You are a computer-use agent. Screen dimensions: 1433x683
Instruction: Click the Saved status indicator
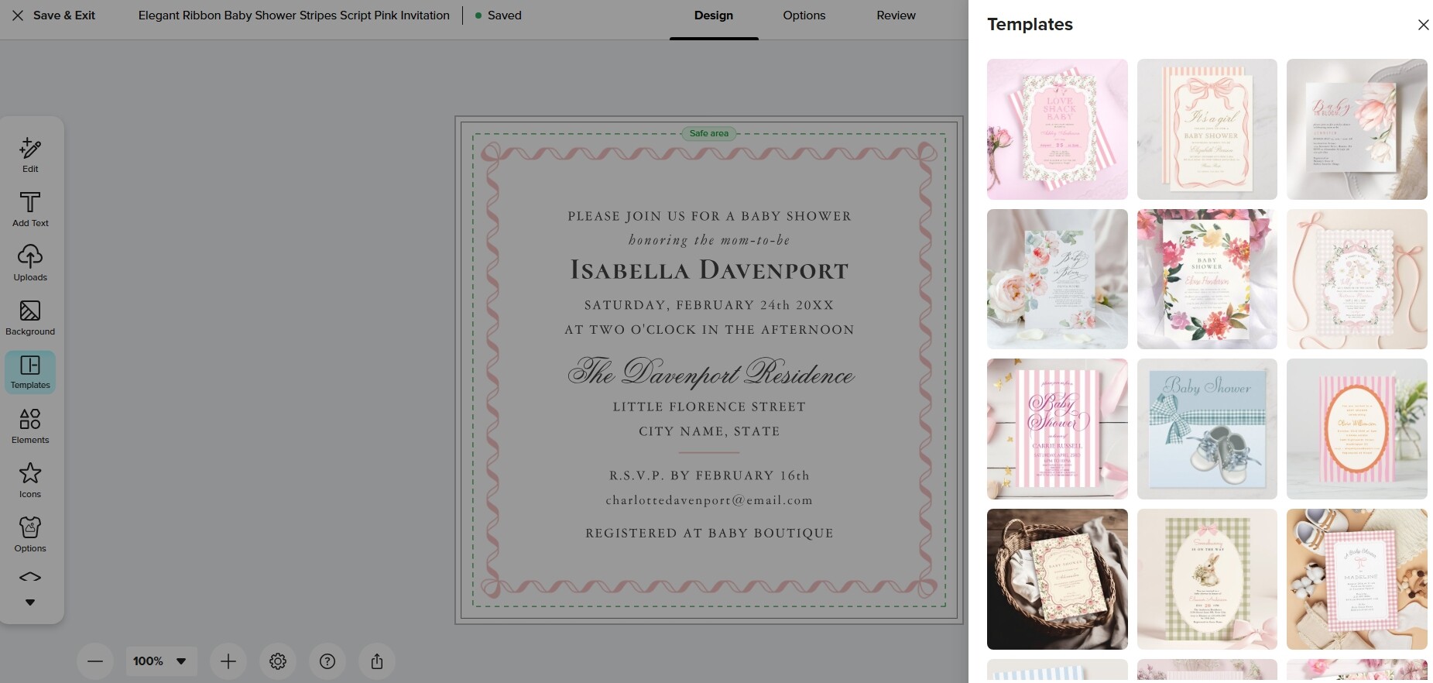click(x=499, y=15)
